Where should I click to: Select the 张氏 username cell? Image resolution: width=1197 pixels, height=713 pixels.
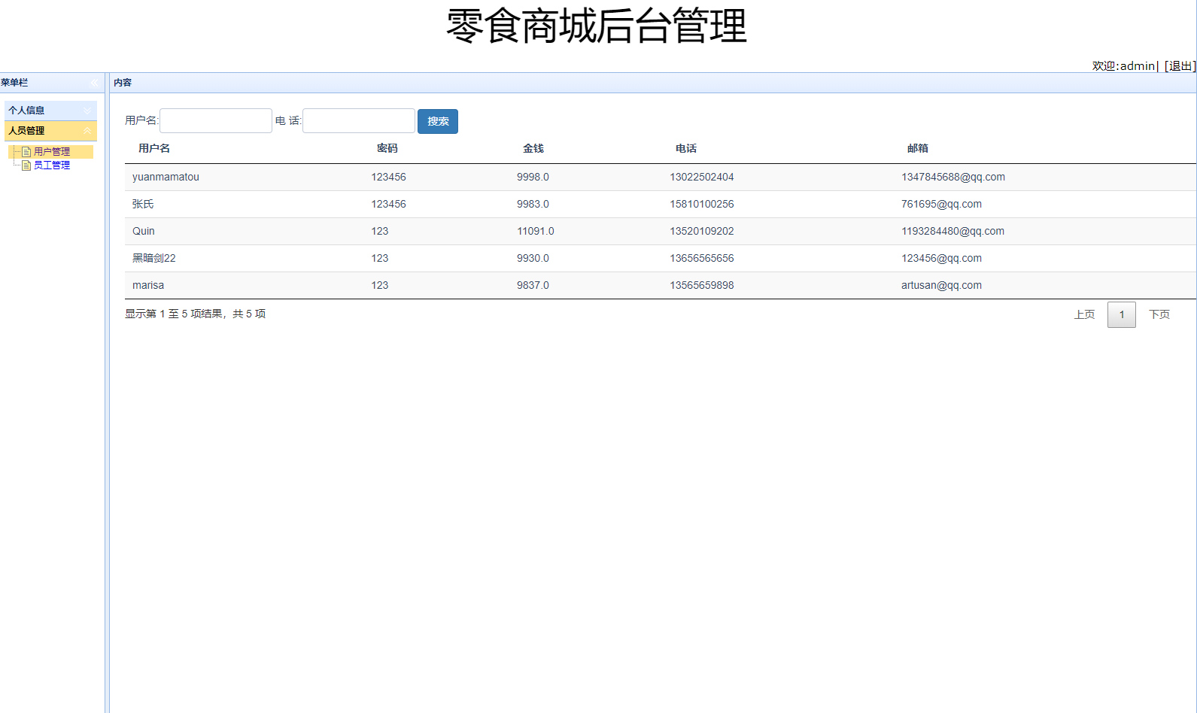coord(143,205)
